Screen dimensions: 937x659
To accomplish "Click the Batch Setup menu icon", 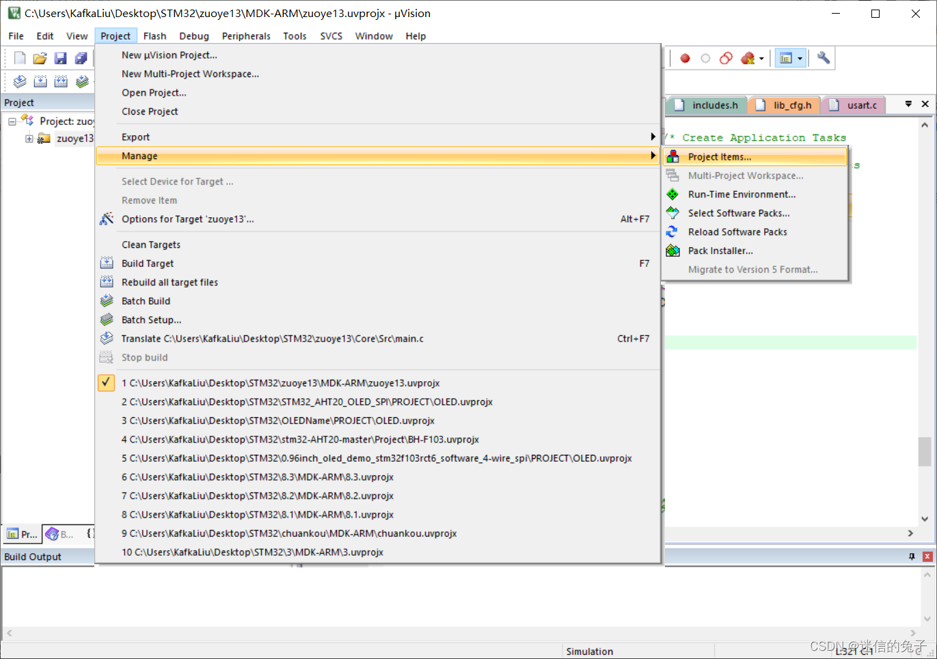I will pos(107,320).
